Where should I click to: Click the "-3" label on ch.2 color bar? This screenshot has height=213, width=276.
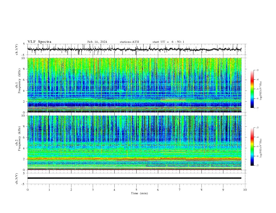pyautogui.click(x=257, y=128)
